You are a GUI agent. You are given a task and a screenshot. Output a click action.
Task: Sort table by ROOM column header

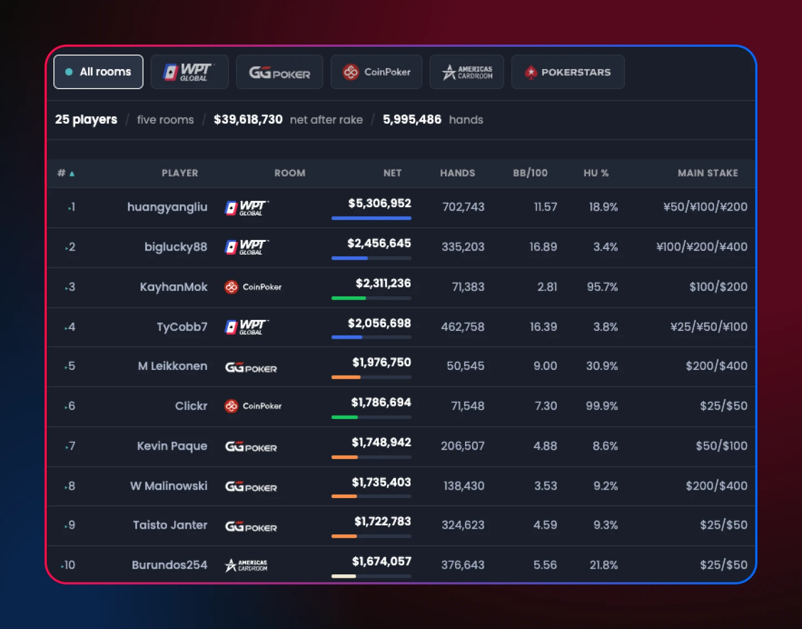(x=290, y=173)
